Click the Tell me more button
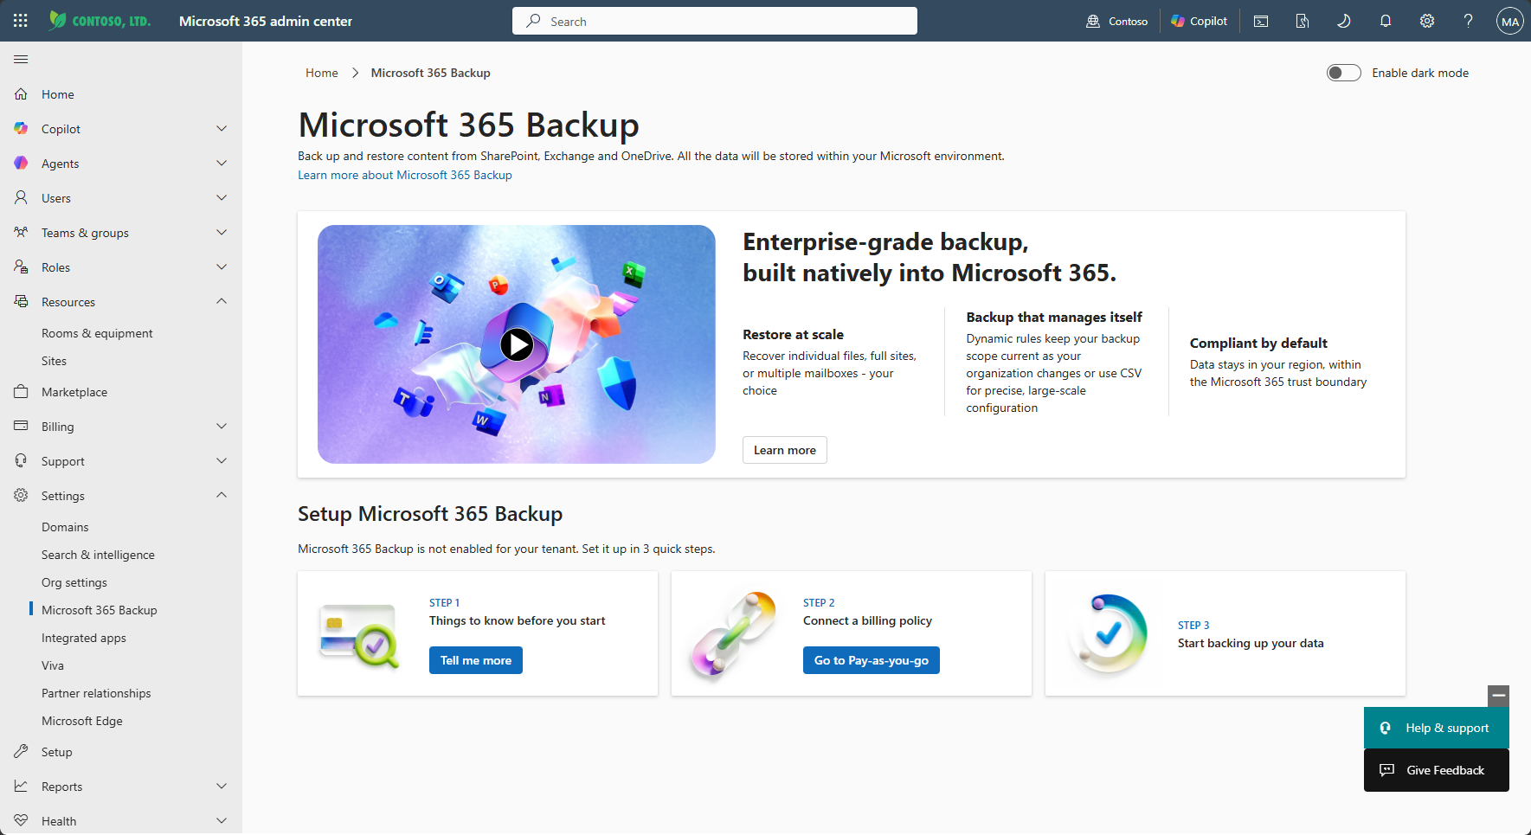This screenshot has height=835, width=1531. (x=476, y=660)
